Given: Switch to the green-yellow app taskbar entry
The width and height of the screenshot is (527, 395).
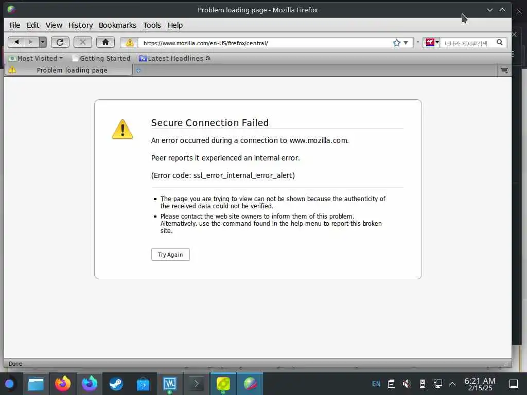Looking at the screenshot, I should pyautogui.click(x=223, y=384).
